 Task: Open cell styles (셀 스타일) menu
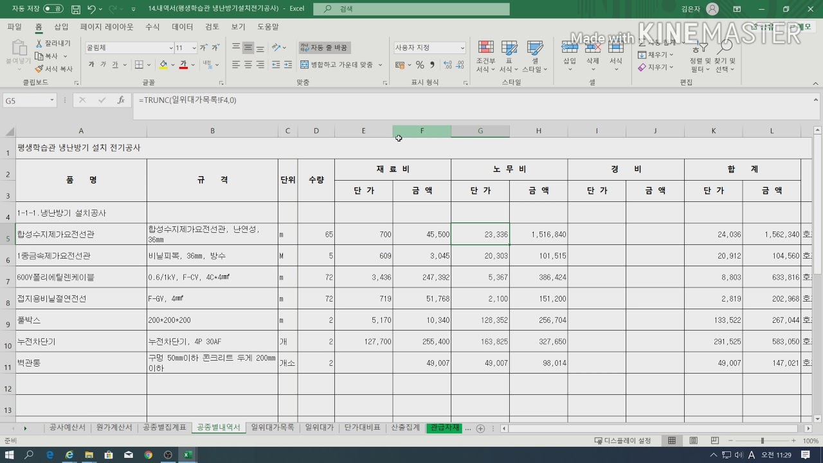534,57
